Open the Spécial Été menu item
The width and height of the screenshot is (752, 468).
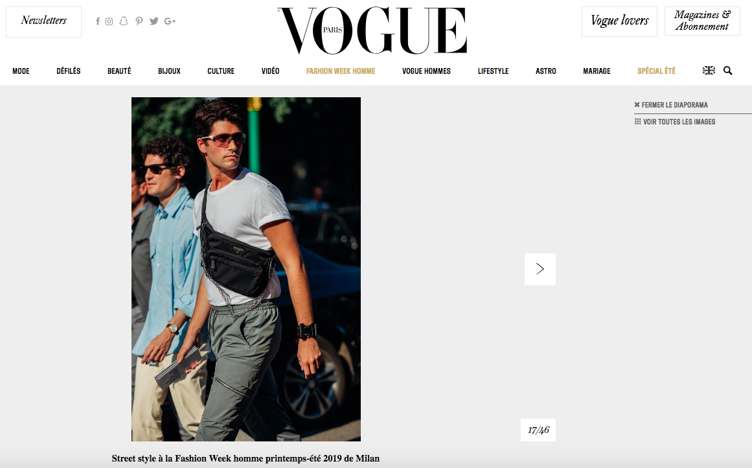pyautogui.click(x=656, y=71)
